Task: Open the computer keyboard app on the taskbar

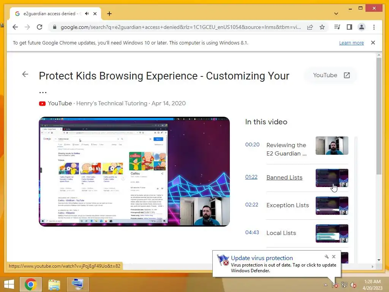Action: 78,284
